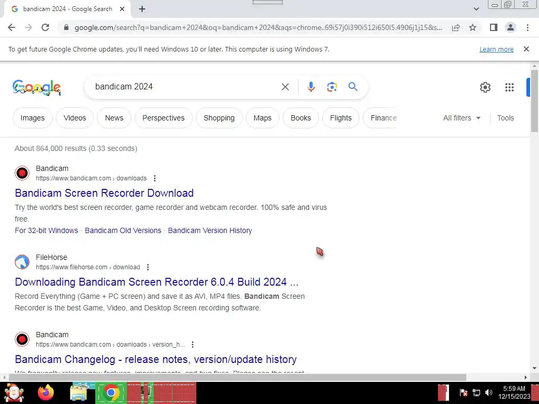Switch to Flights results

341,118
